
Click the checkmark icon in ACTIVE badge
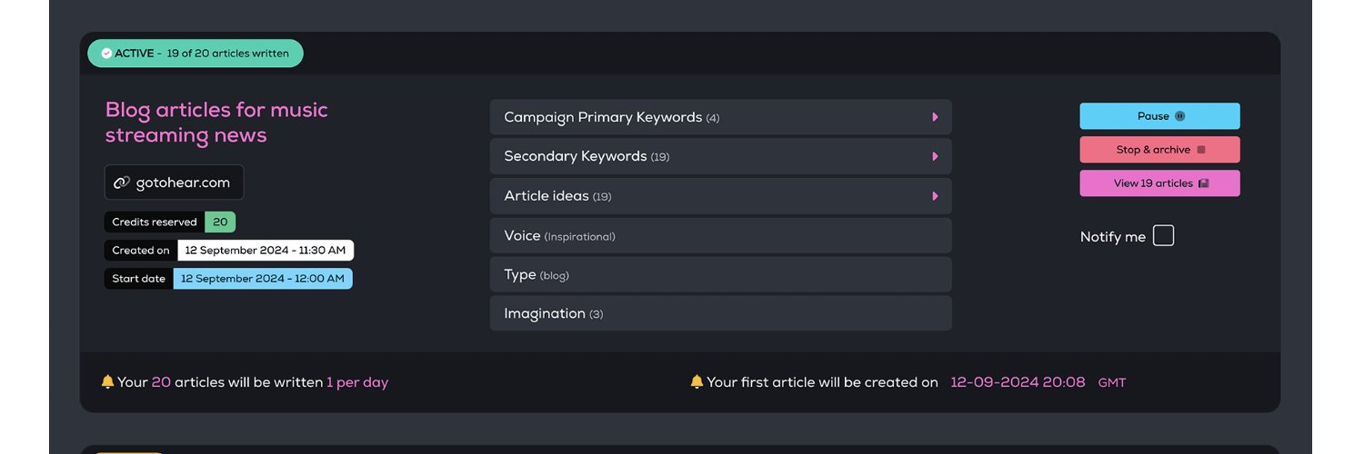click(x=106, y=54)
